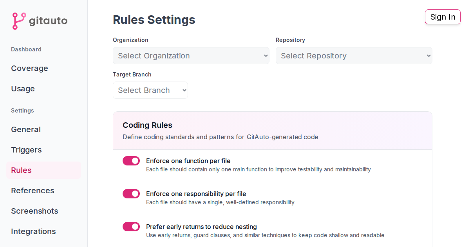The width and height of the screenshot is (470, 247).
Task: Open the Usage page
Action: pyautogui.click(x=23, y=89)
